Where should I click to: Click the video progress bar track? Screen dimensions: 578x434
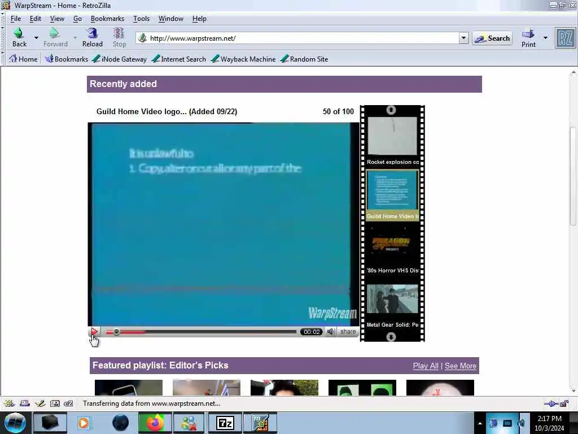[201, 332]
